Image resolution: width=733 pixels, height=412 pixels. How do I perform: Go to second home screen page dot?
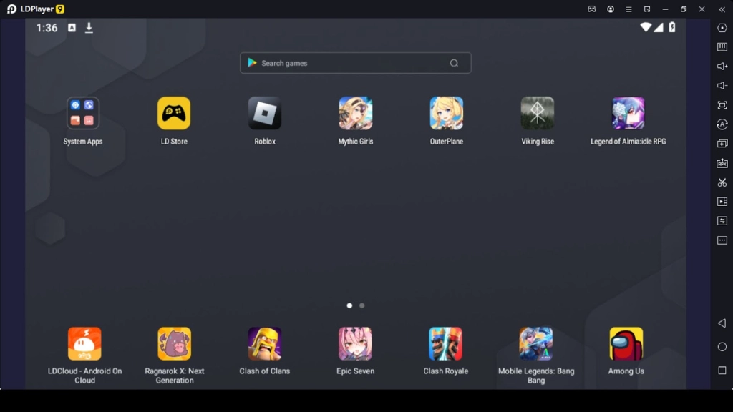tap(361, 305)
